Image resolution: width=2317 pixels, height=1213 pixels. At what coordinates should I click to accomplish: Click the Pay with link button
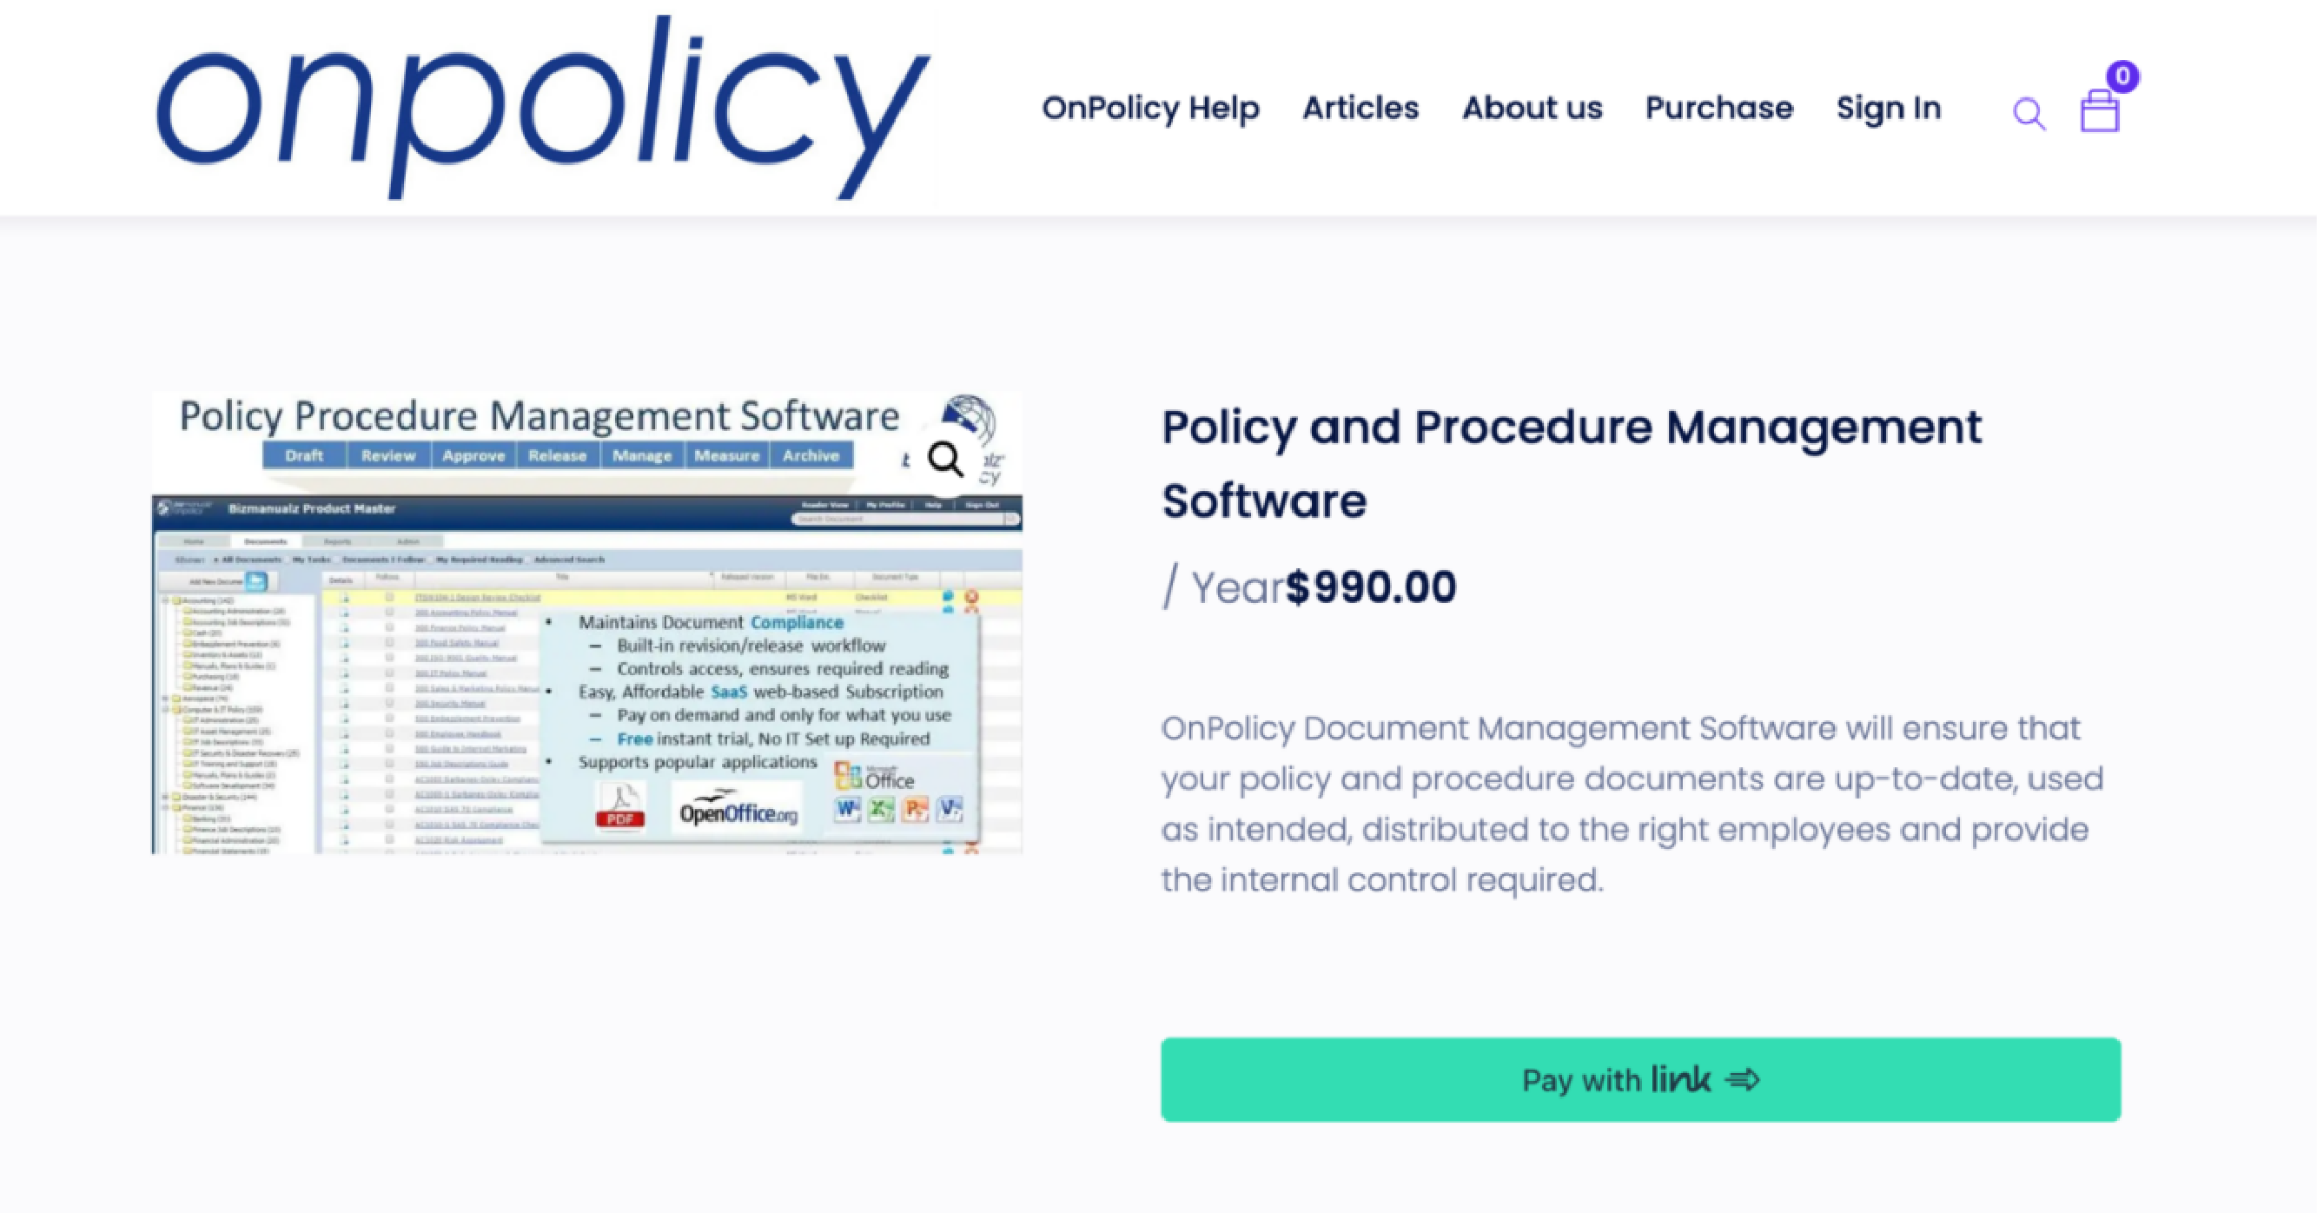click(1640, 1079)
